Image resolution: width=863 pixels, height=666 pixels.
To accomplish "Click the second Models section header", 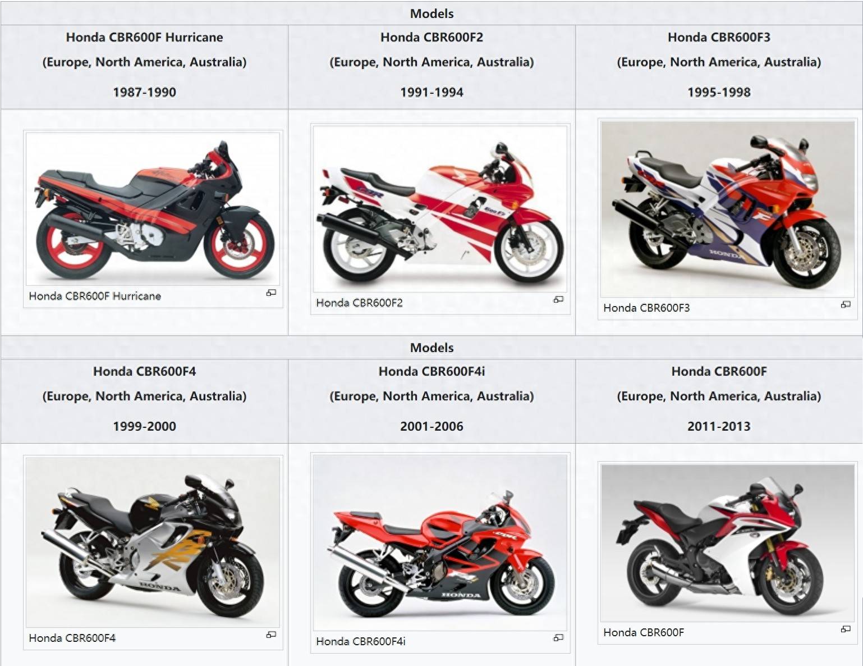I will [431, 348].
